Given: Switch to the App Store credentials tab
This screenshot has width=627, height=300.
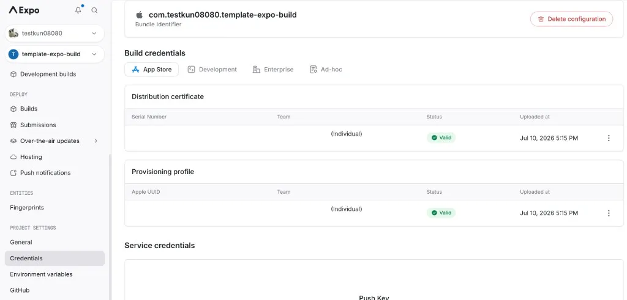Looking at the screenshot, I should pos(152,70).
